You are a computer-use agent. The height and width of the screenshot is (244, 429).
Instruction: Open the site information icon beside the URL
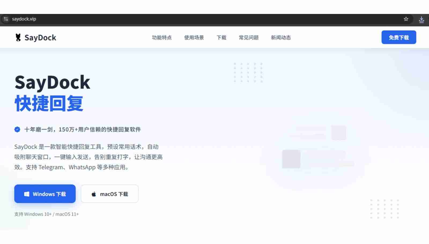click(6, 19)
